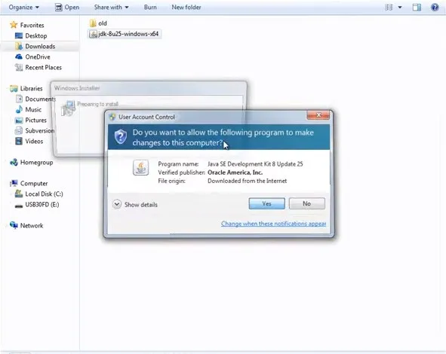
Task: Open the Documents library
Action: click(40, 99)
